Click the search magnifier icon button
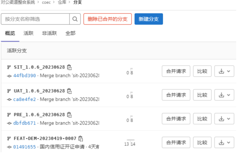The width and height of the screenshot is (237, 153). 75,19
